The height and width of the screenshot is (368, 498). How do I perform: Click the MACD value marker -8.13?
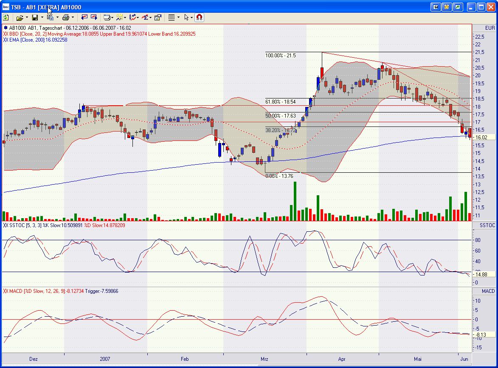coord(484,334)
